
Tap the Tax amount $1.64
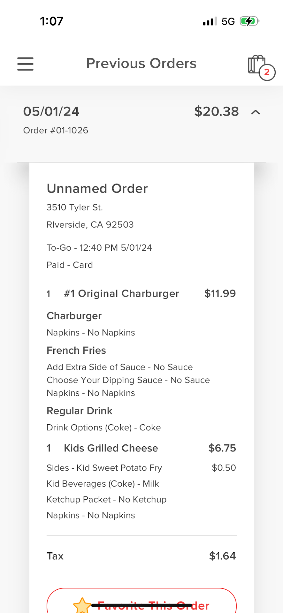[x=222, y=556]
